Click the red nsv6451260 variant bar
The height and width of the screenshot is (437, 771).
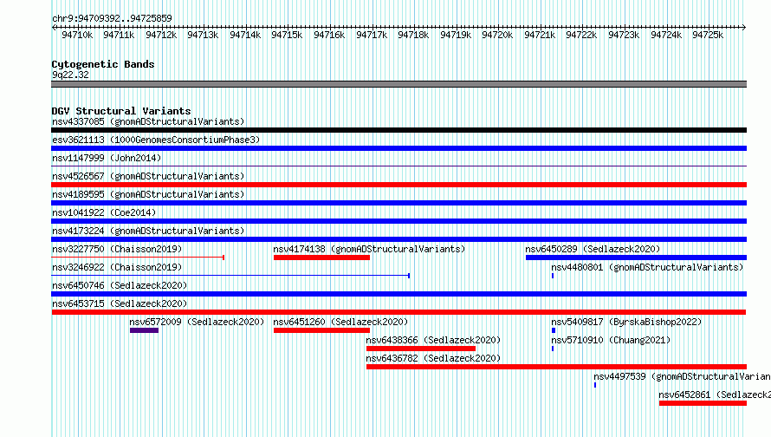point(321,330)
